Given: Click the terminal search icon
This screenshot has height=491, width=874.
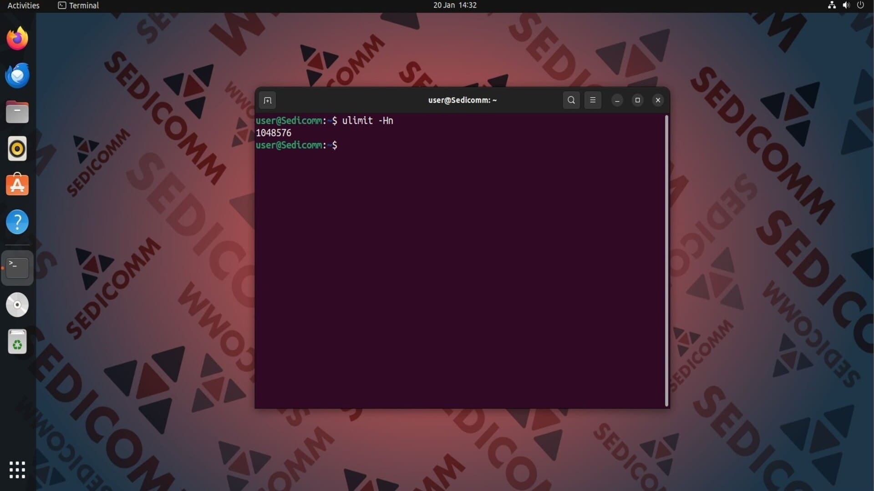Looking at the screenshot, I should click(571, 100).
